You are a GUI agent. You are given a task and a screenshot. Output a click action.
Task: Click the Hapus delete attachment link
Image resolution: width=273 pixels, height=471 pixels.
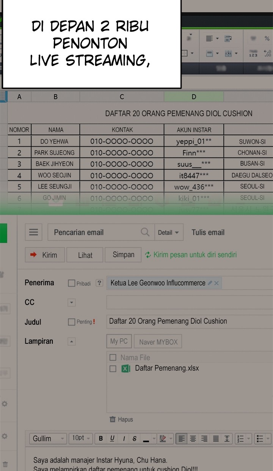pos(125,420)
